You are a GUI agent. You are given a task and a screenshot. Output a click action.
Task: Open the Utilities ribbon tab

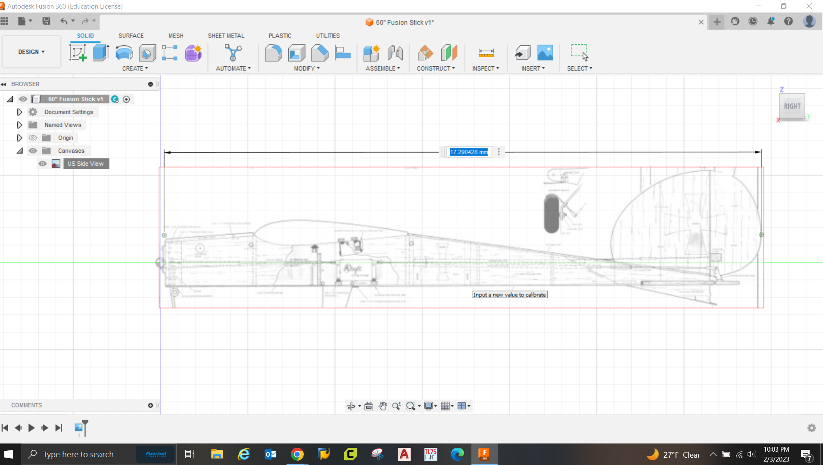tap(327, 36)
